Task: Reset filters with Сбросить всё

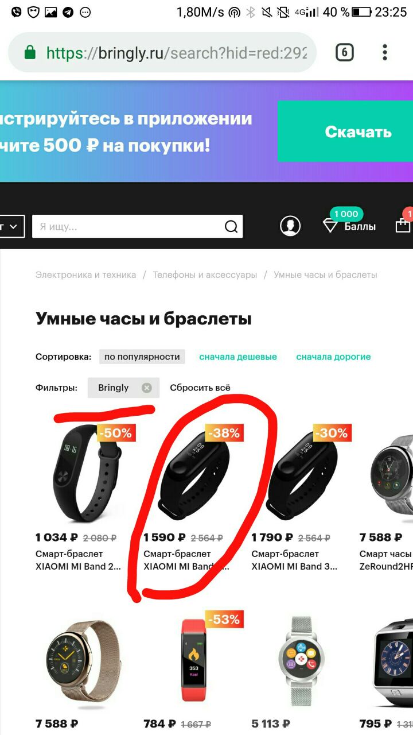Action: pos(200,388)
